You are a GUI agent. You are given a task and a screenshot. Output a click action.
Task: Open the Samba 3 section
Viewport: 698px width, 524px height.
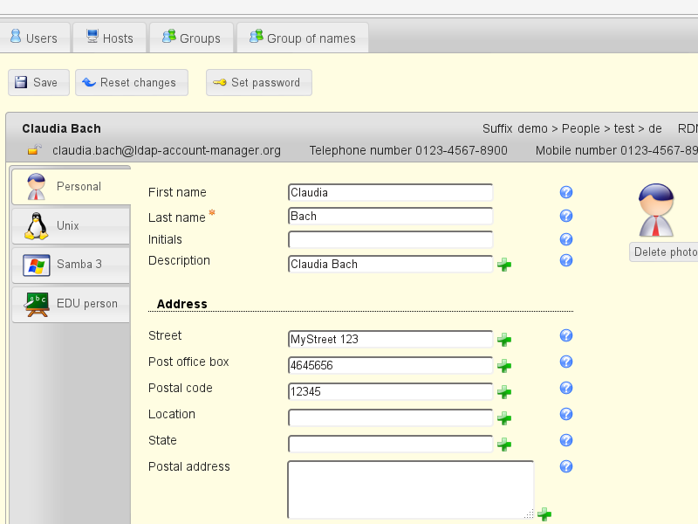coord(71,265)
